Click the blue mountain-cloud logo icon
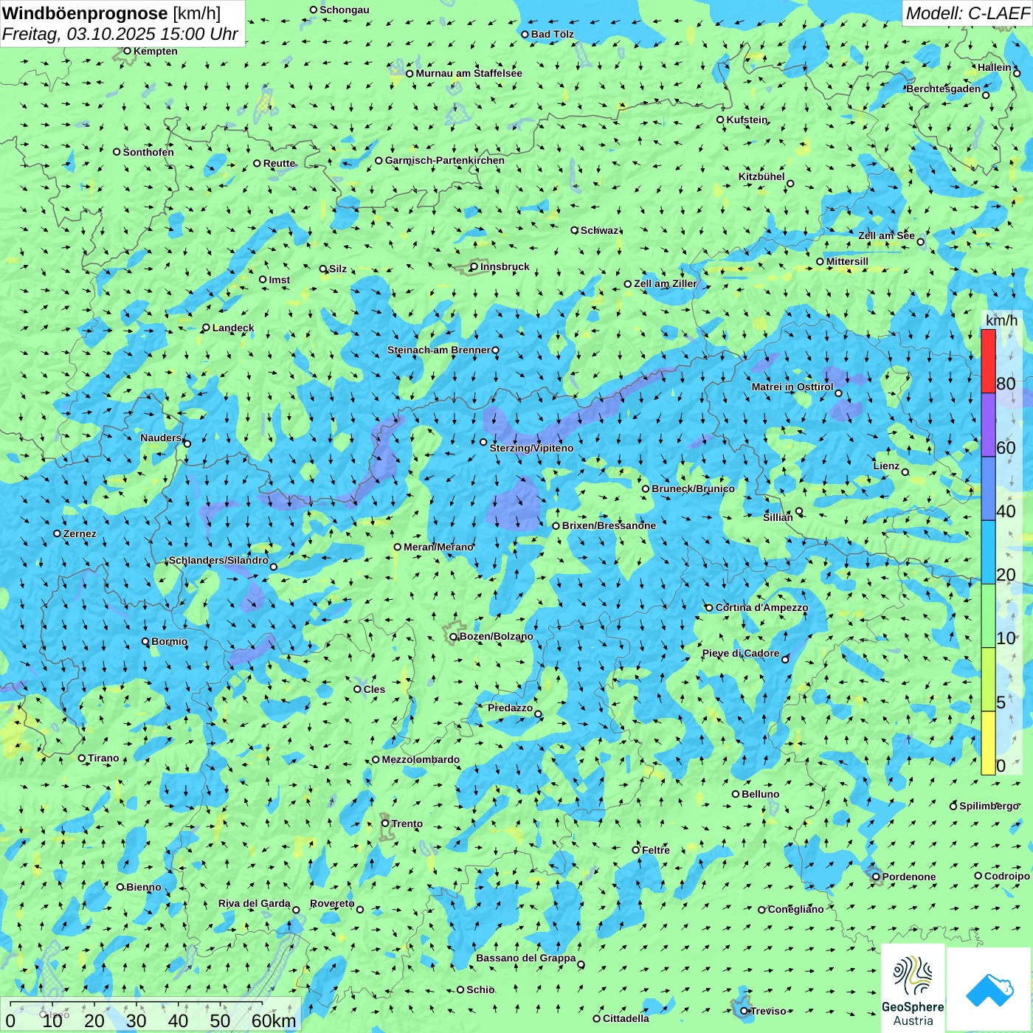This screenshot has height=1033, width=1033. (989, 990)
